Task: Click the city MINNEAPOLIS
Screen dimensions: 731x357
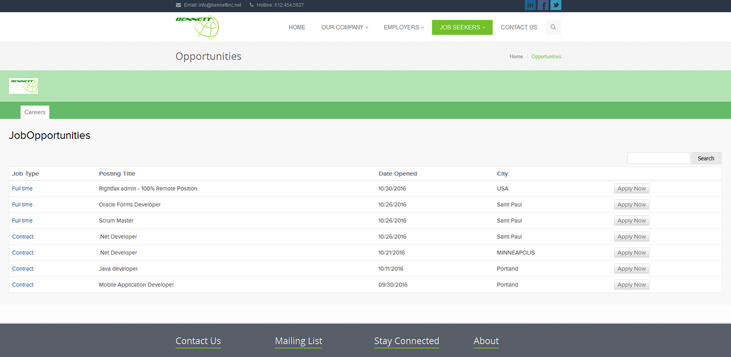Action: point(516,252)
